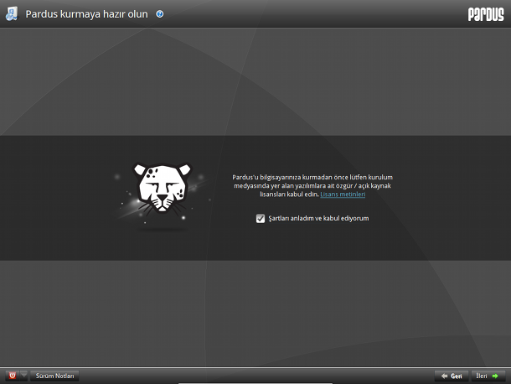Image resolution: width=511 pixels, height=384 pixels.
Task: Proceed with the İleri button
Action: coord(488,376)
